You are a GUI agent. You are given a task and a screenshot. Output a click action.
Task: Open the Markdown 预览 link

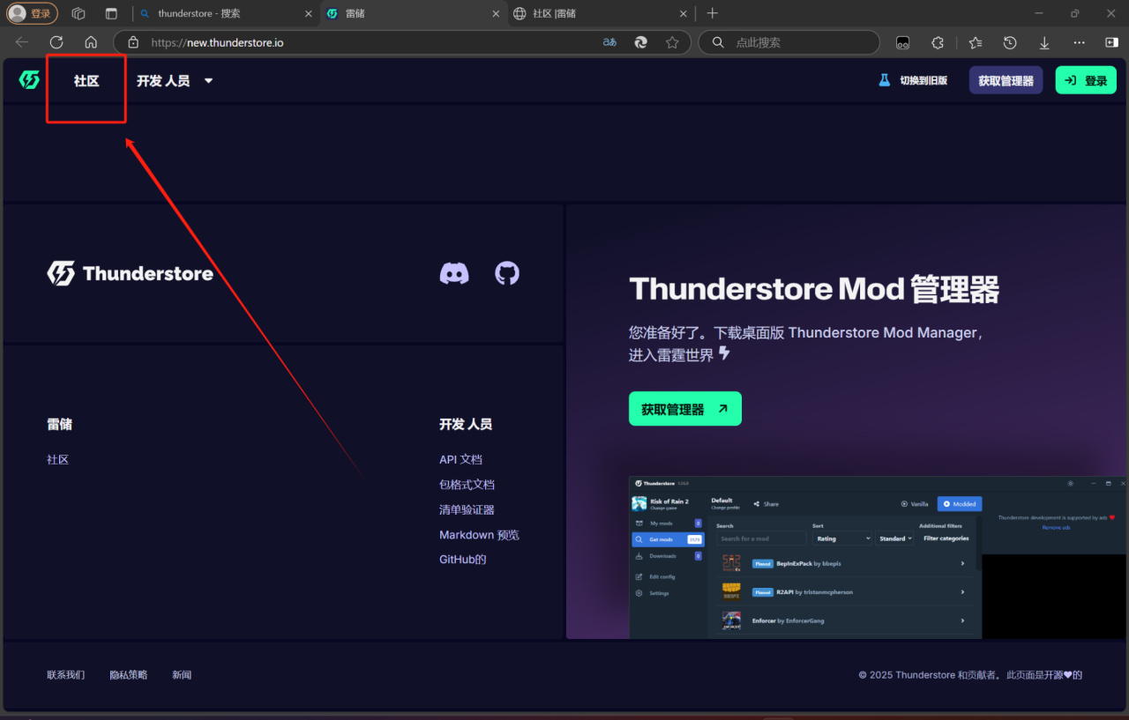point(479,535)
